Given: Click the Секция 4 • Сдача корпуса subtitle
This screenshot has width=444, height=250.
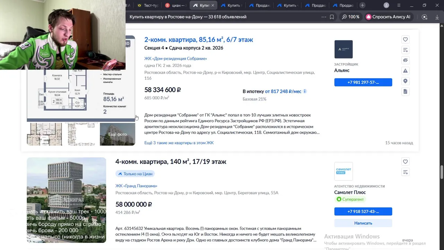Looking at the screenshot, I should click(x=183, y=48).
